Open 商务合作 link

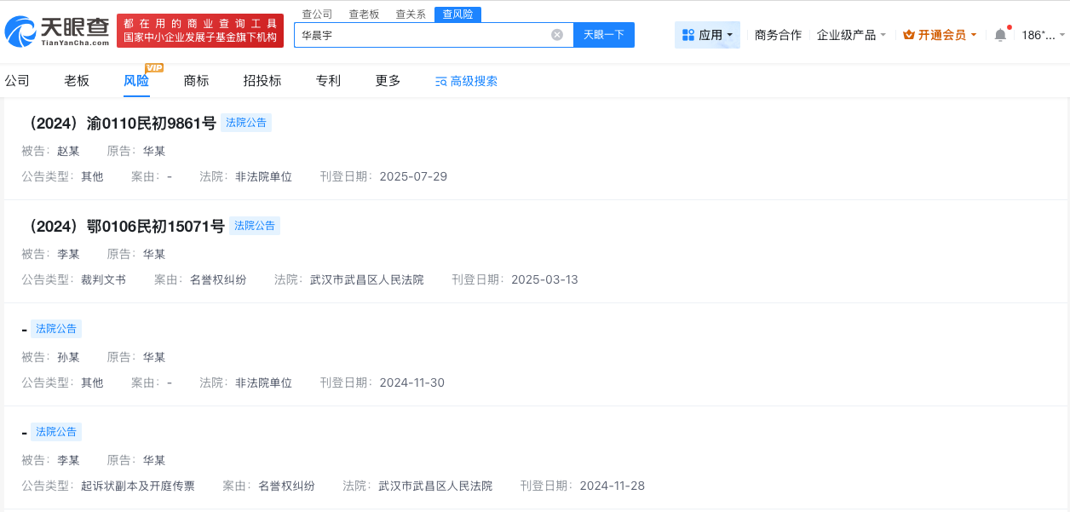pos(778,35)
